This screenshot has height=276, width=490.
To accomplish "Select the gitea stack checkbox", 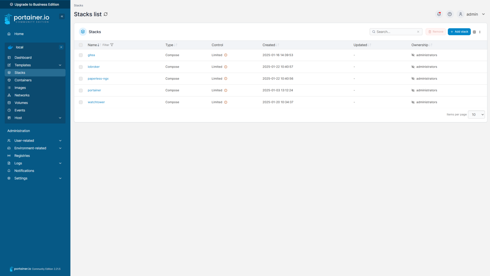I will [x=81, y=55].
